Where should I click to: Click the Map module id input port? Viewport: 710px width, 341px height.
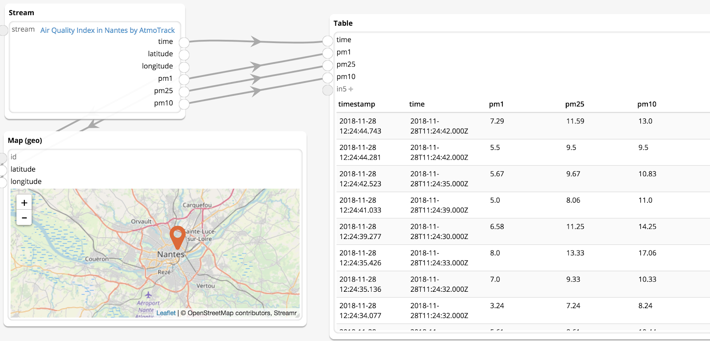[x=3, y=158]
